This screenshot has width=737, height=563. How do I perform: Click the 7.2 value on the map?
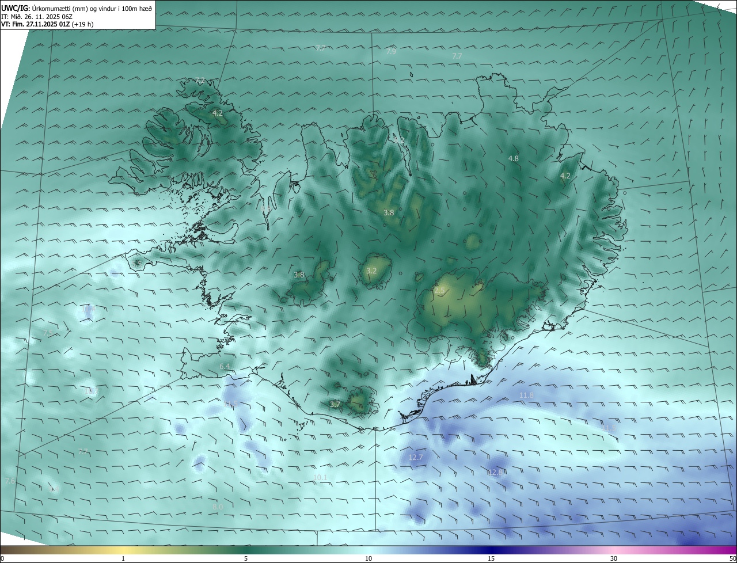(x=200, y=81)
